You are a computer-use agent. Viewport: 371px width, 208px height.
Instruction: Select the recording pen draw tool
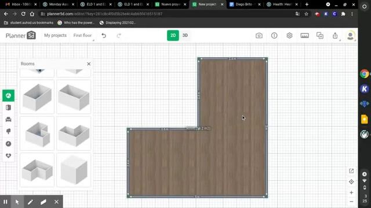point(30,202)
